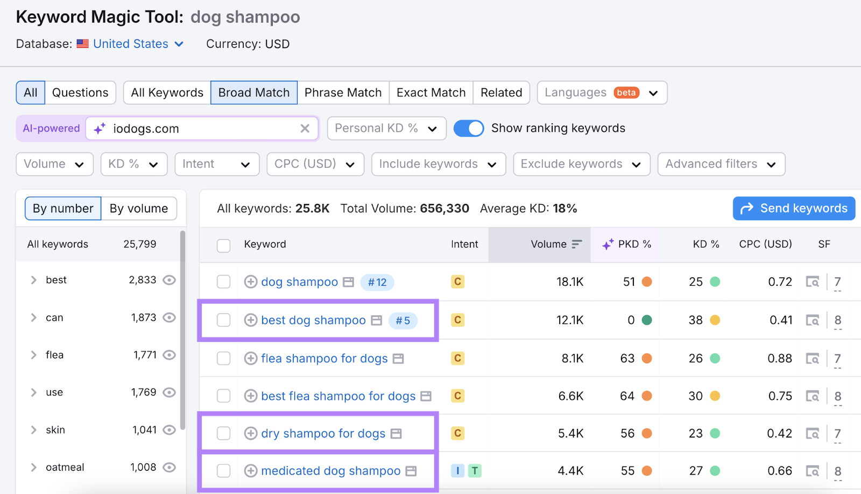Hide the "best" keyword group via its eye icon
This screenshot has width=861, height=494.
coord(170,280)
